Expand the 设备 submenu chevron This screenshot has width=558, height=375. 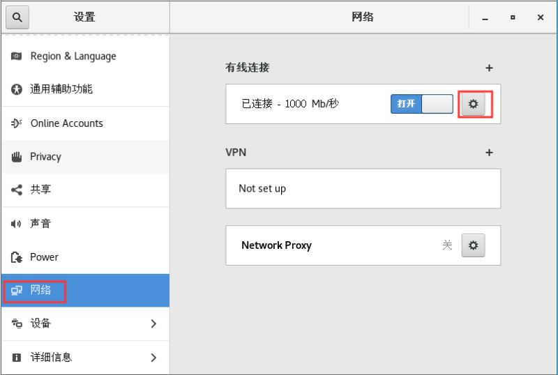tap(153, 323)
